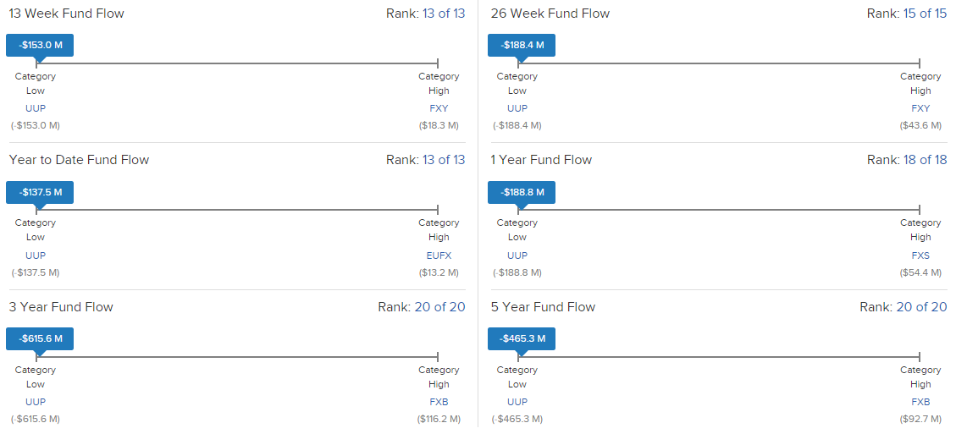This screenshot has width=956, height=434.
Task: Click the FXS ticker in 1 Year Fund Flow
Action: pyautogui.click(x=920, y=255)
